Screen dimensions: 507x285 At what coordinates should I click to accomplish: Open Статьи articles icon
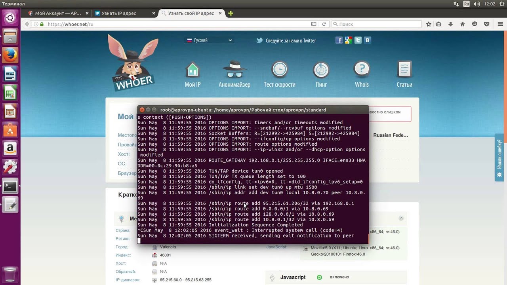point(404,70)
